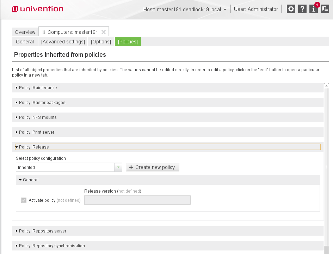333x254 pixels.
Task: Click the logout icon in header
Action: click(325, 9)
